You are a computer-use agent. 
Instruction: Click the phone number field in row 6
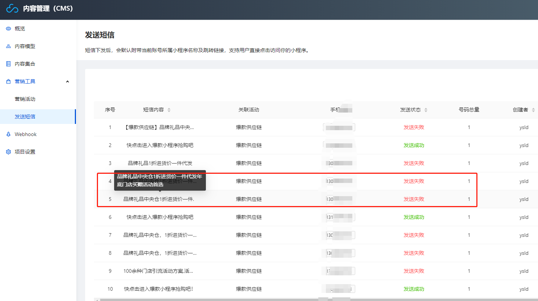pyautogui.click(x=340, y=217)
